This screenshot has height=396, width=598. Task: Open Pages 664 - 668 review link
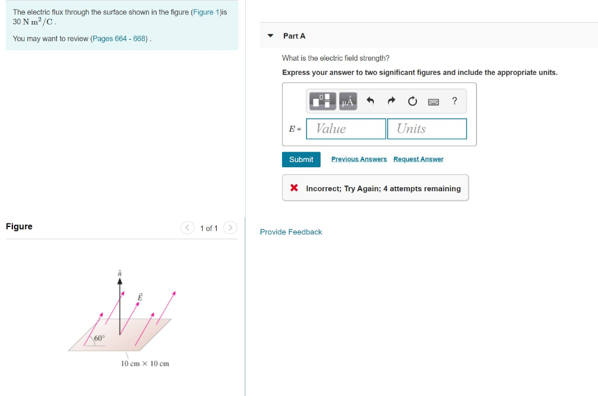click(119, 39)
